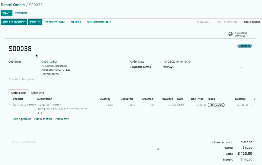Click the Tax 15.00% tag

216,105
